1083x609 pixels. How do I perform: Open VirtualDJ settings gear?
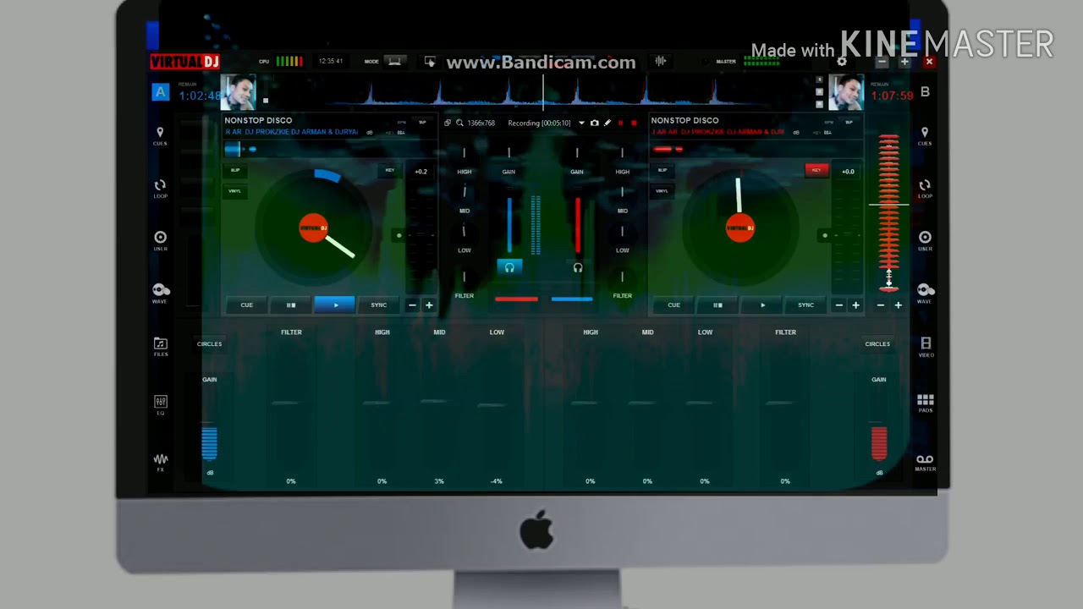841,61
